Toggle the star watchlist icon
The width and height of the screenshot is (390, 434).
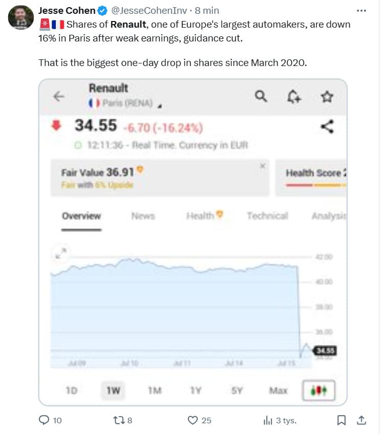tap(327, 96)
